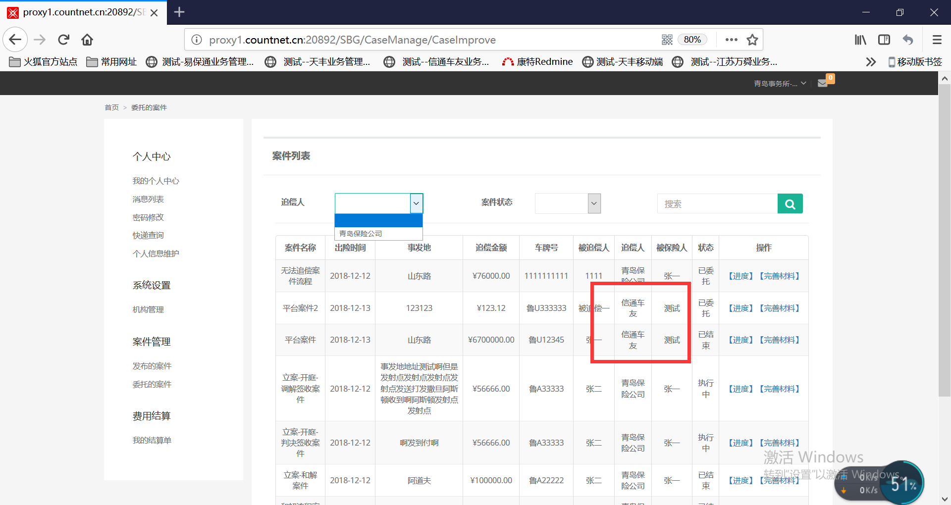Open Firefox library icon

[x=860, y=40]
